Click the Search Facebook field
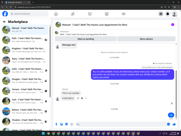This screenshot has height=136, width=181. tap(29, 14)
